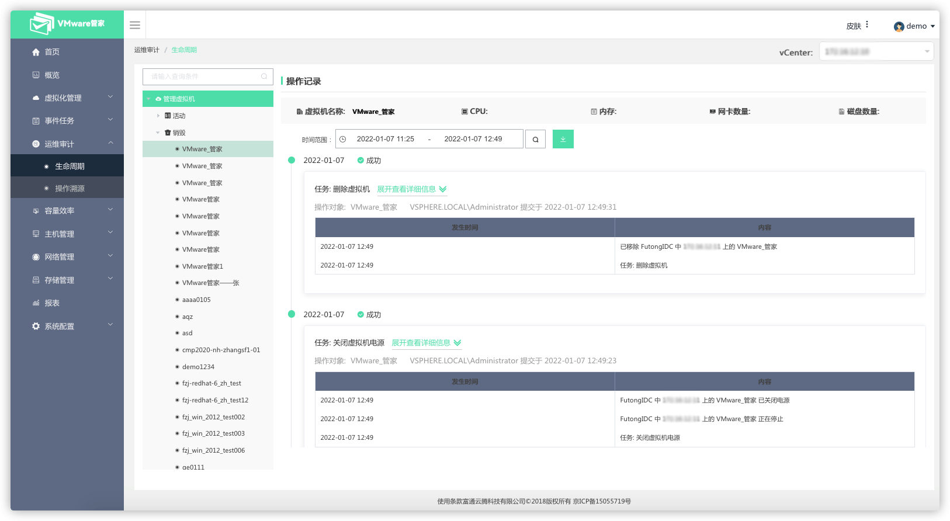Click the 销毁 trash icon in tree
The height and width of the screenshot is (521, 950).
pyautogui.click(x=168, y=133)
